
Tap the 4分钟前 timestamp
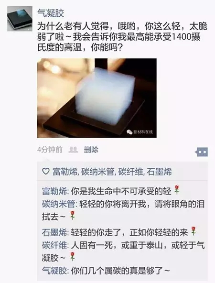pyautogui.click(x=50, y=150)
